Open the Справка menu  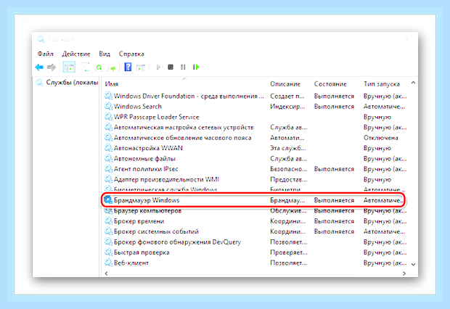131,54
